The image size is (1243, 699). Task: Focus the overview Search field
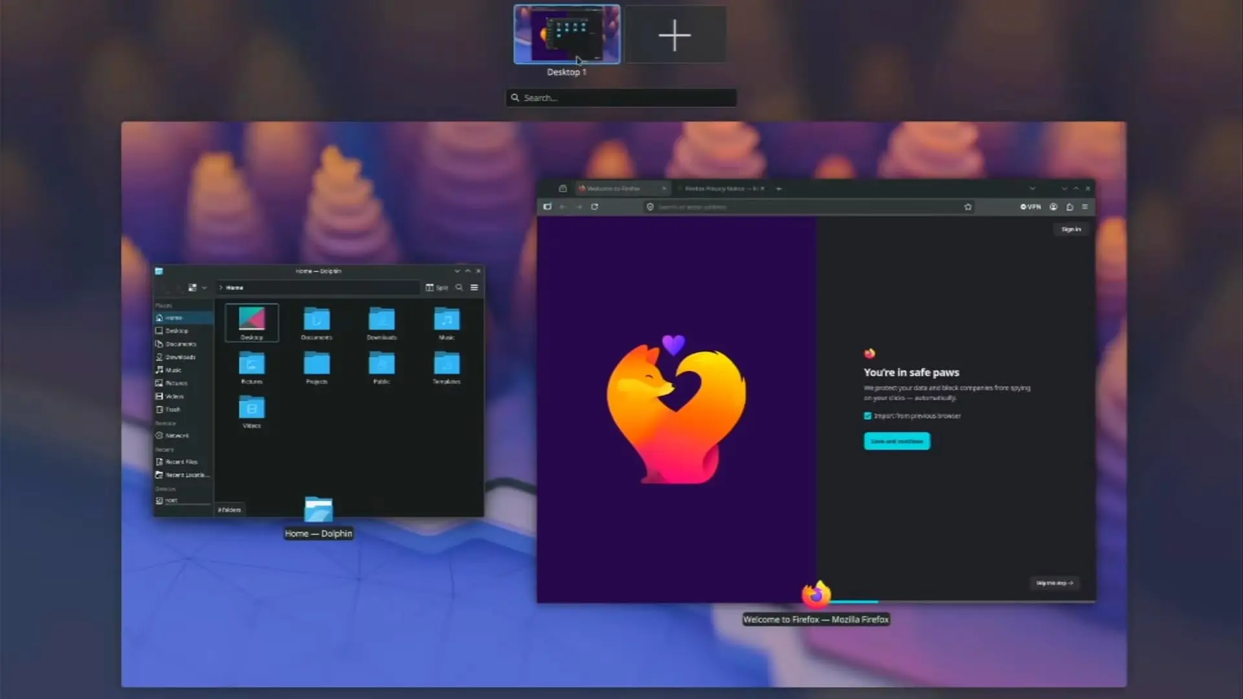pos(621,98)
